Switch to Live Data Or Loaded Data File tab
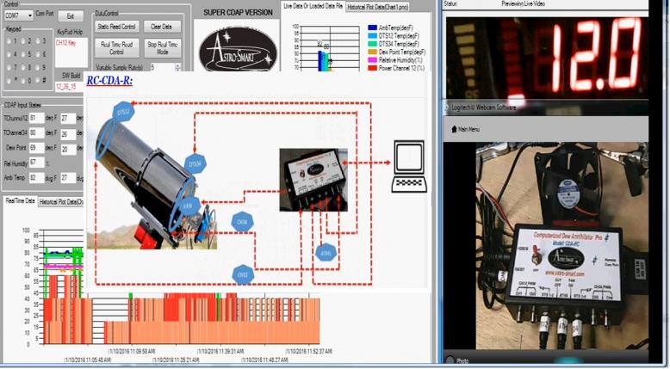Screen dimensions: 670x369 (313, 6)
